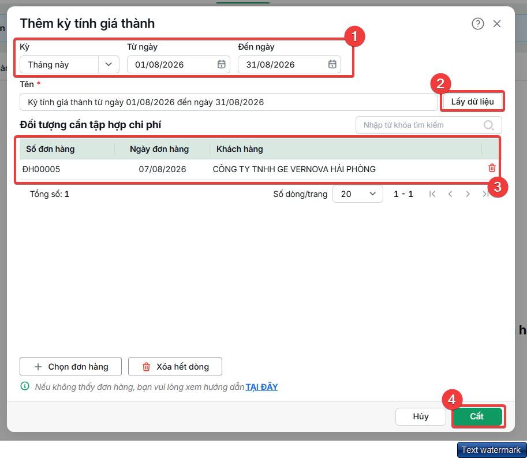Viewport: 527px width, 458px height.
Task: Go to next page arrow
Action: [x=468, y=194]
